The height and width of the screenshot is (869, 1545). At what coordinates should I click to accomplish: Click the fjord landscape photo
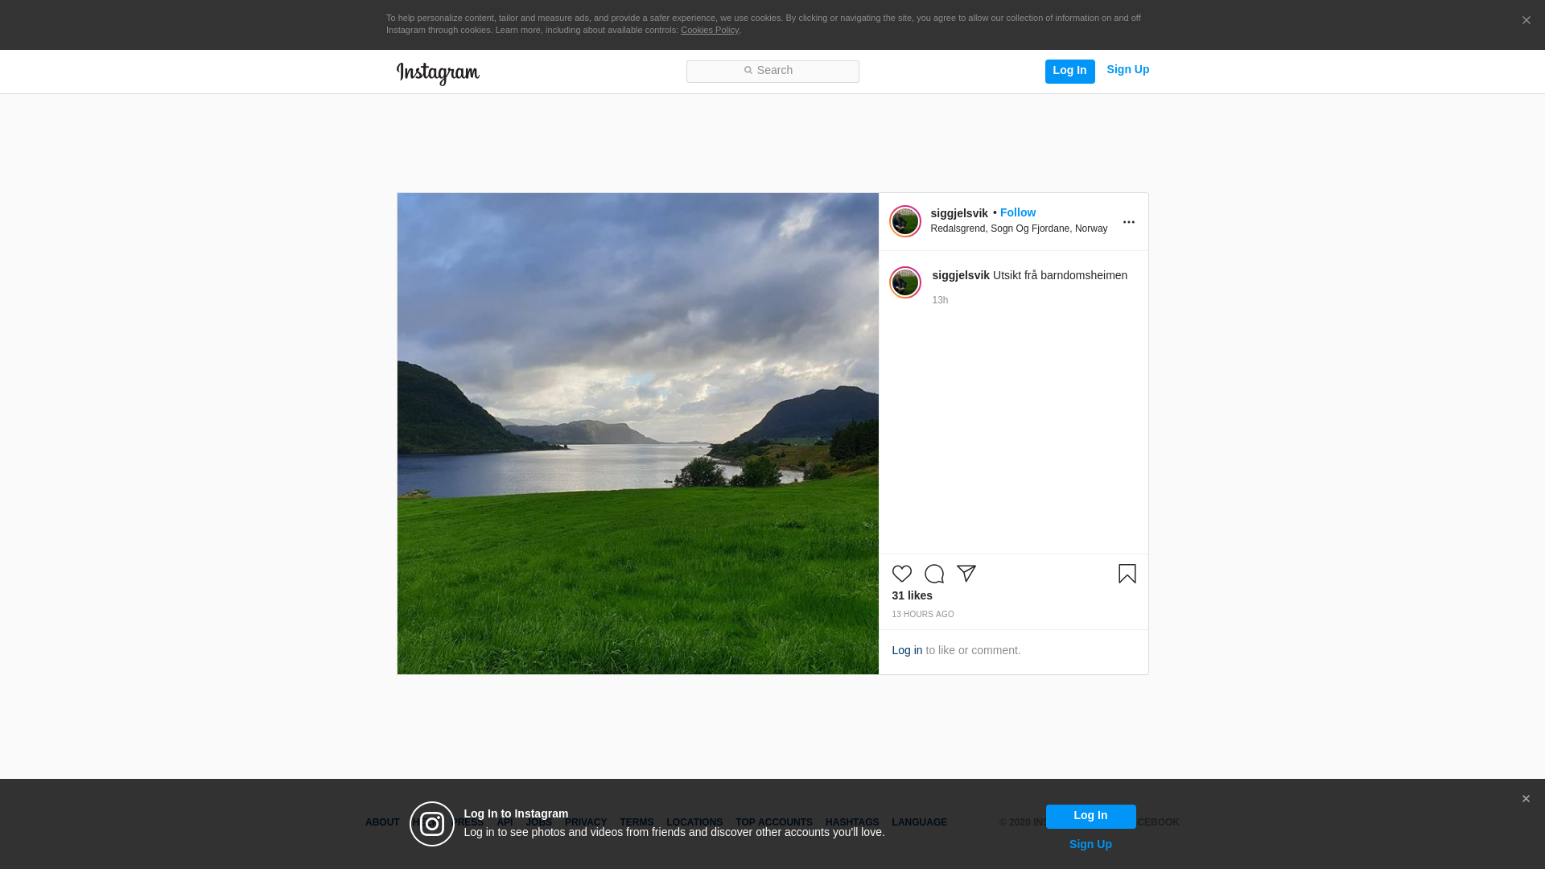(x=637, y=434)
